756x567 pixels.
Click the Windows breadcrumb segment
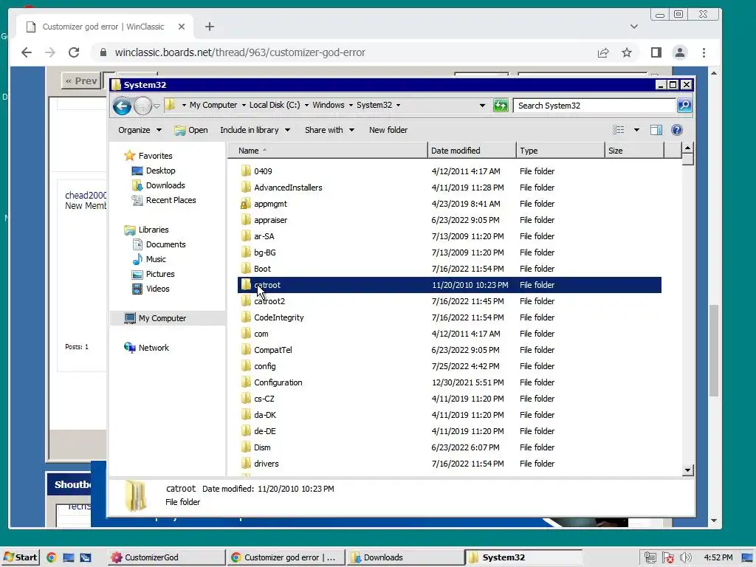[329, 105]
